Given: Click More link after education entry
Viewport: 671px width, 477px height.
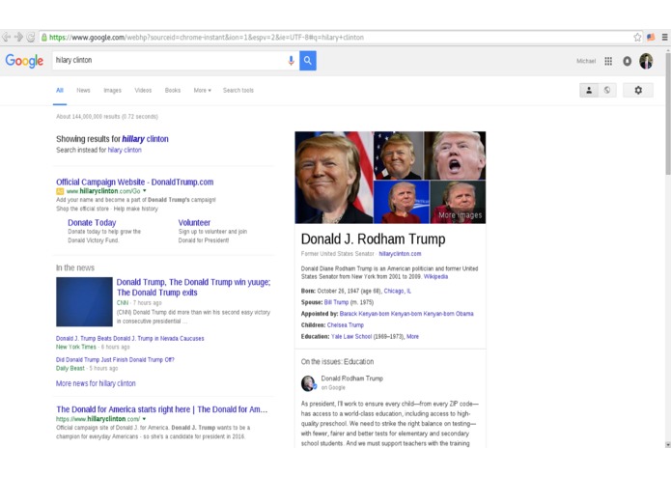Looking at the screenshot, I should 412,337.
